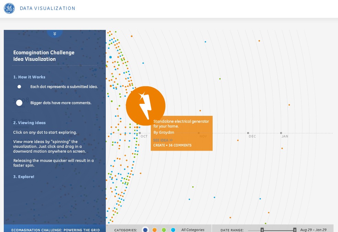Collapse the instructions panel with the double chevron
The height and width of the screenshot is (232, 338).
(x=55, y=34)
